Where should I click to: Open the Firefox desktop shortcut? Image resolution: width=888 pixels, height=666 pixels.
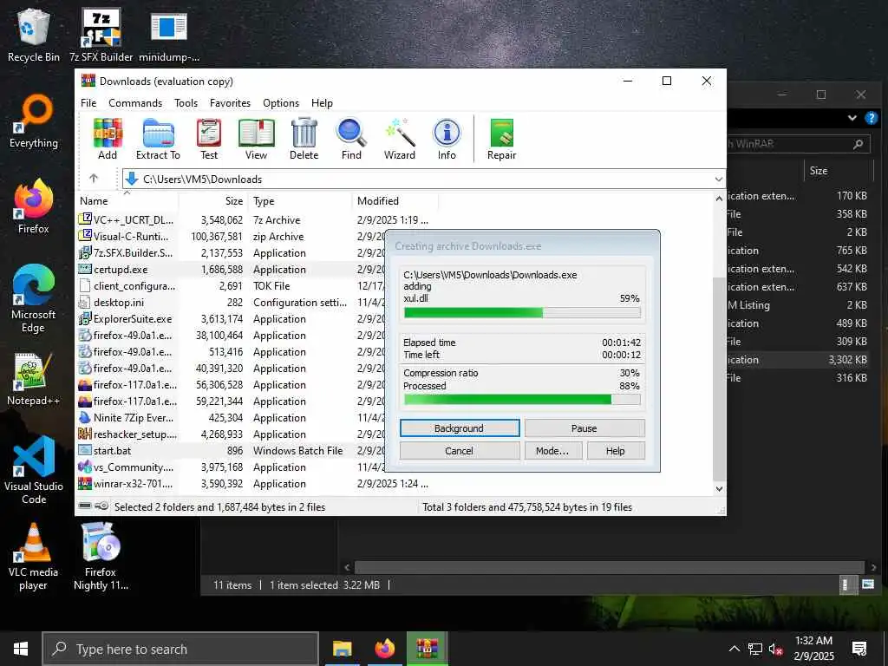click(34, 206)
